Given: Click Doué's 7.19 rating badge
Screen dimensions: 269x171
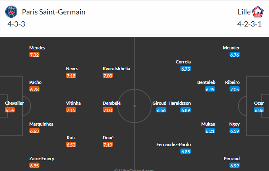Looking at the screenshot, I should (108, 145).
